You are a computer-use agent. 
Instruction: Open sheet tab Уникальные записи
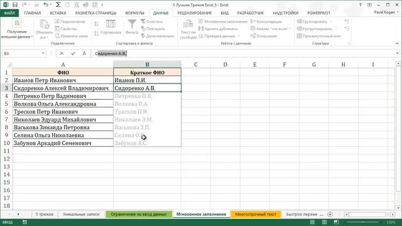[x=81, y=214]
